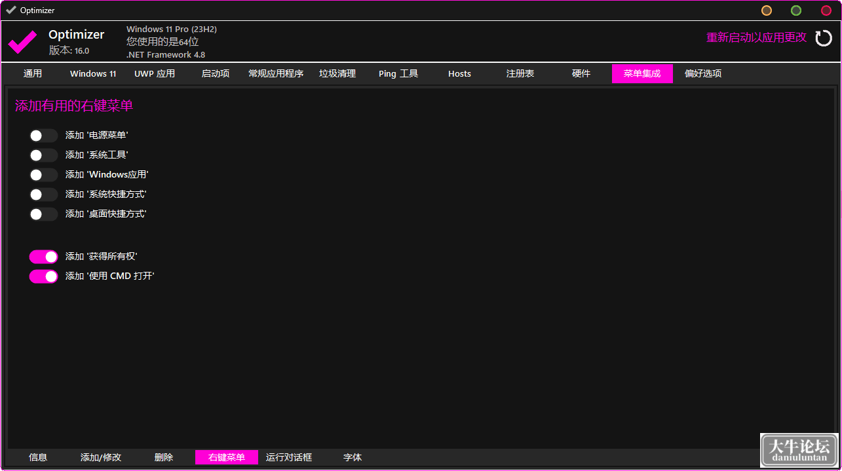Viewport: 842px width, 471px height.
Task: Click the orange minimize circle button
Action: [x=766, y=10]
